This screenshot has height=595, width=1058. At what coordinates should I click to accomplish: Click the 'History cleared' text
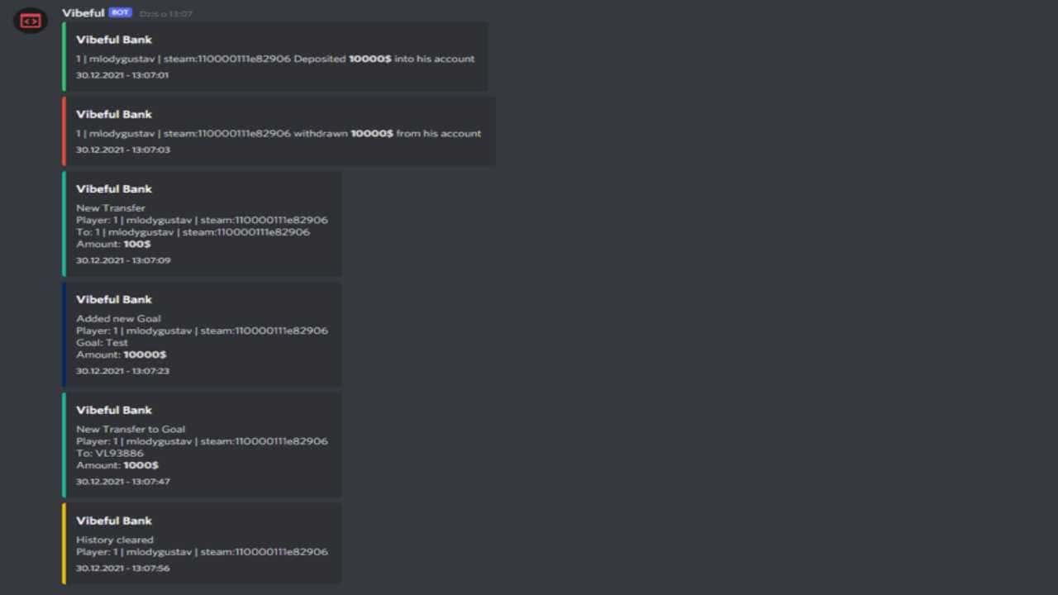pyautogui.click(x=115, y=540)
